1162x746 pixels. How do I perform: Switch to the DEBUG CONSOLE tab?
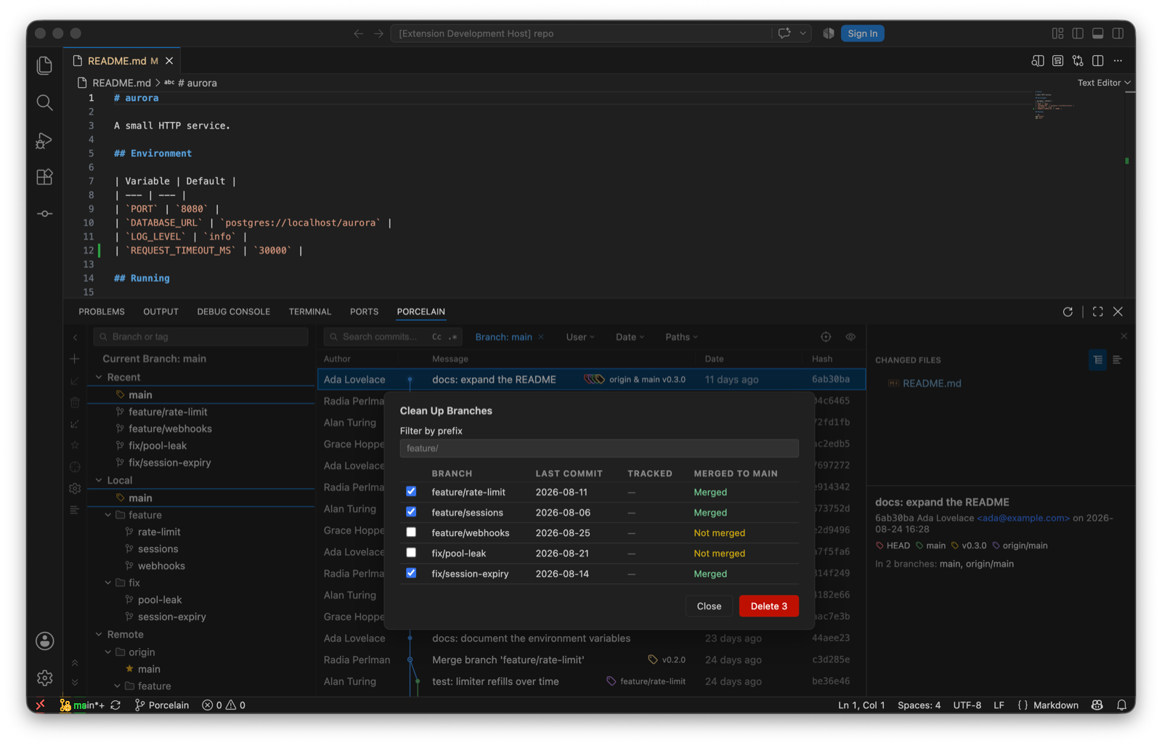233,312
